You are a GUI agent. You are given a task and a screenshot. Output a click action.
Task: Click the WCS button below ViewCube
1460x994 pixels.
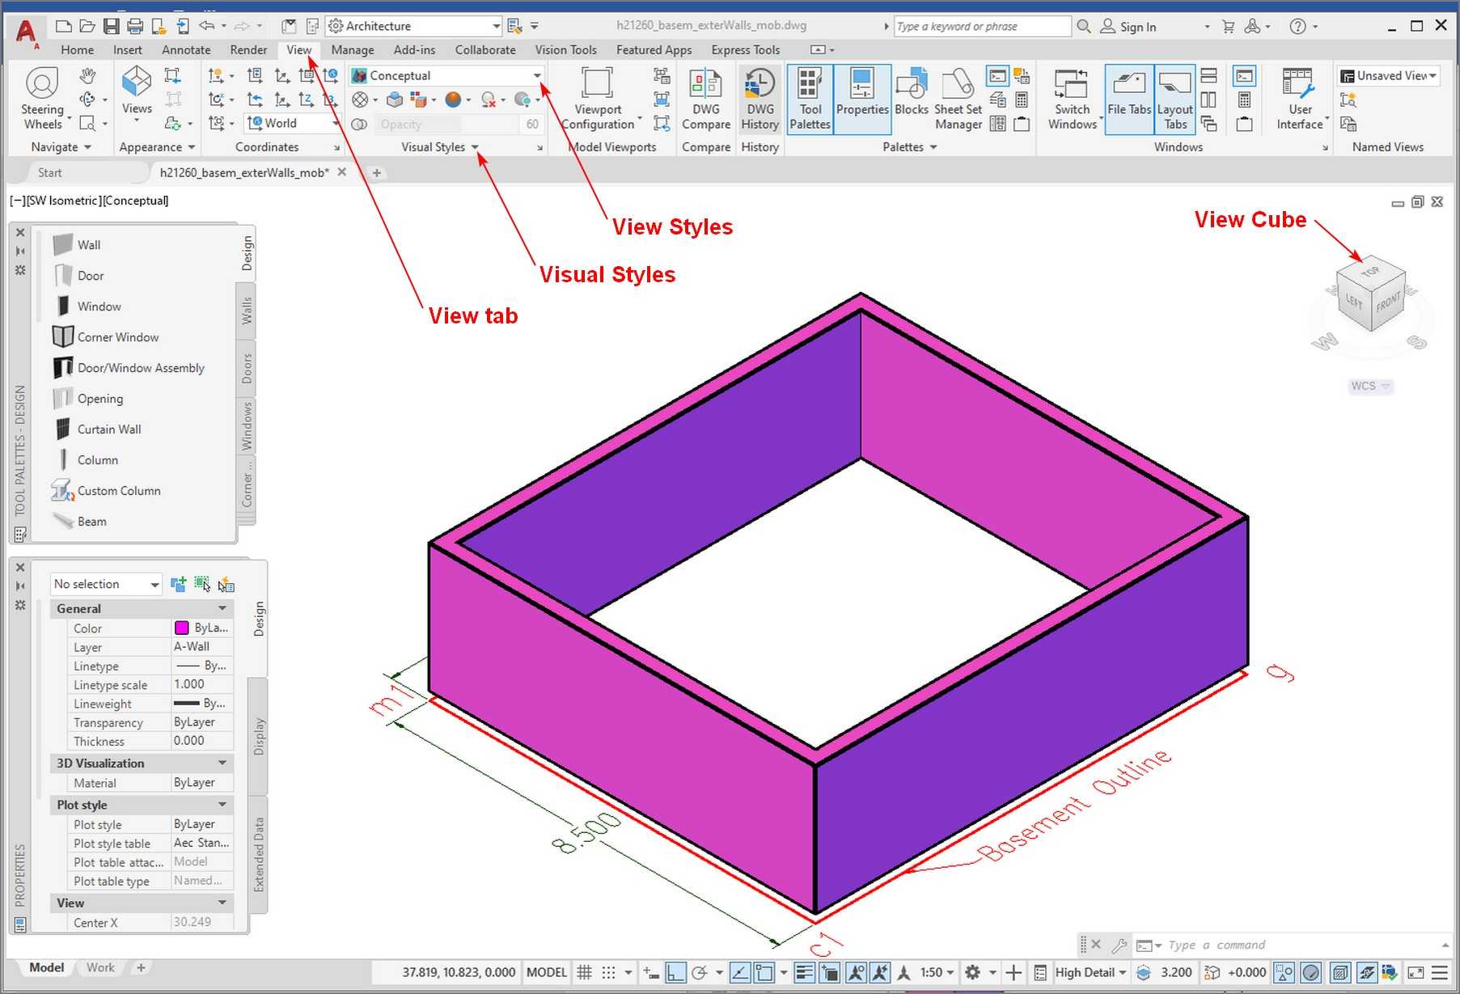pos(1369,386)
